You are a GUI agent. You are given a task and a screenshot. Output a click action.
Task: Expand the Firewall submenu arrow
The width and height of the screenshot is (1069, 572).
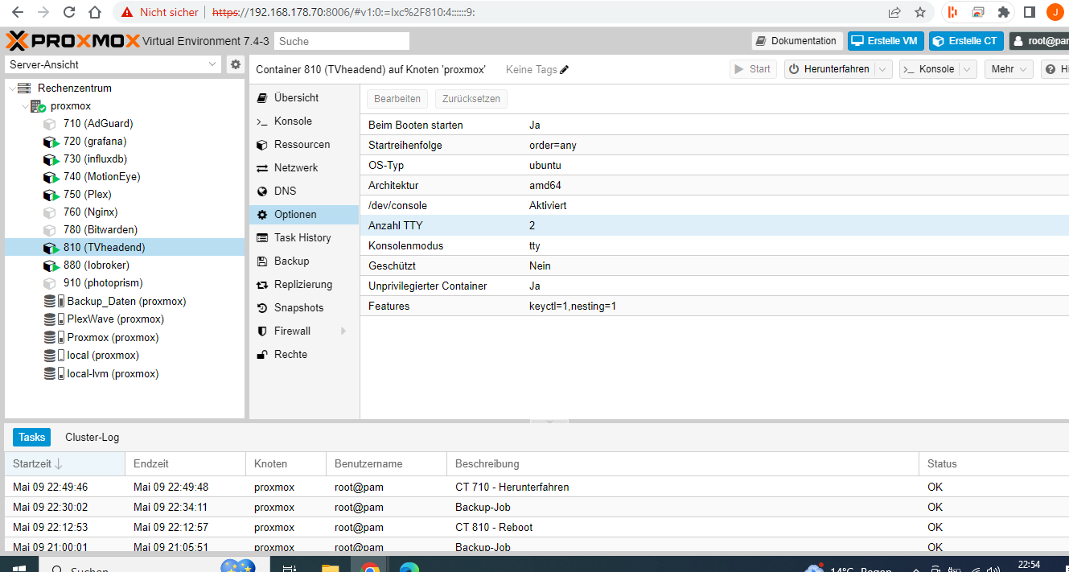(x=343, y=331)
